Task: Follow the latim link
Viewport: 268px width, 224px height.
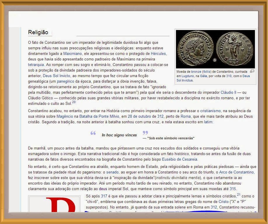Action: [x=208, y=122]
